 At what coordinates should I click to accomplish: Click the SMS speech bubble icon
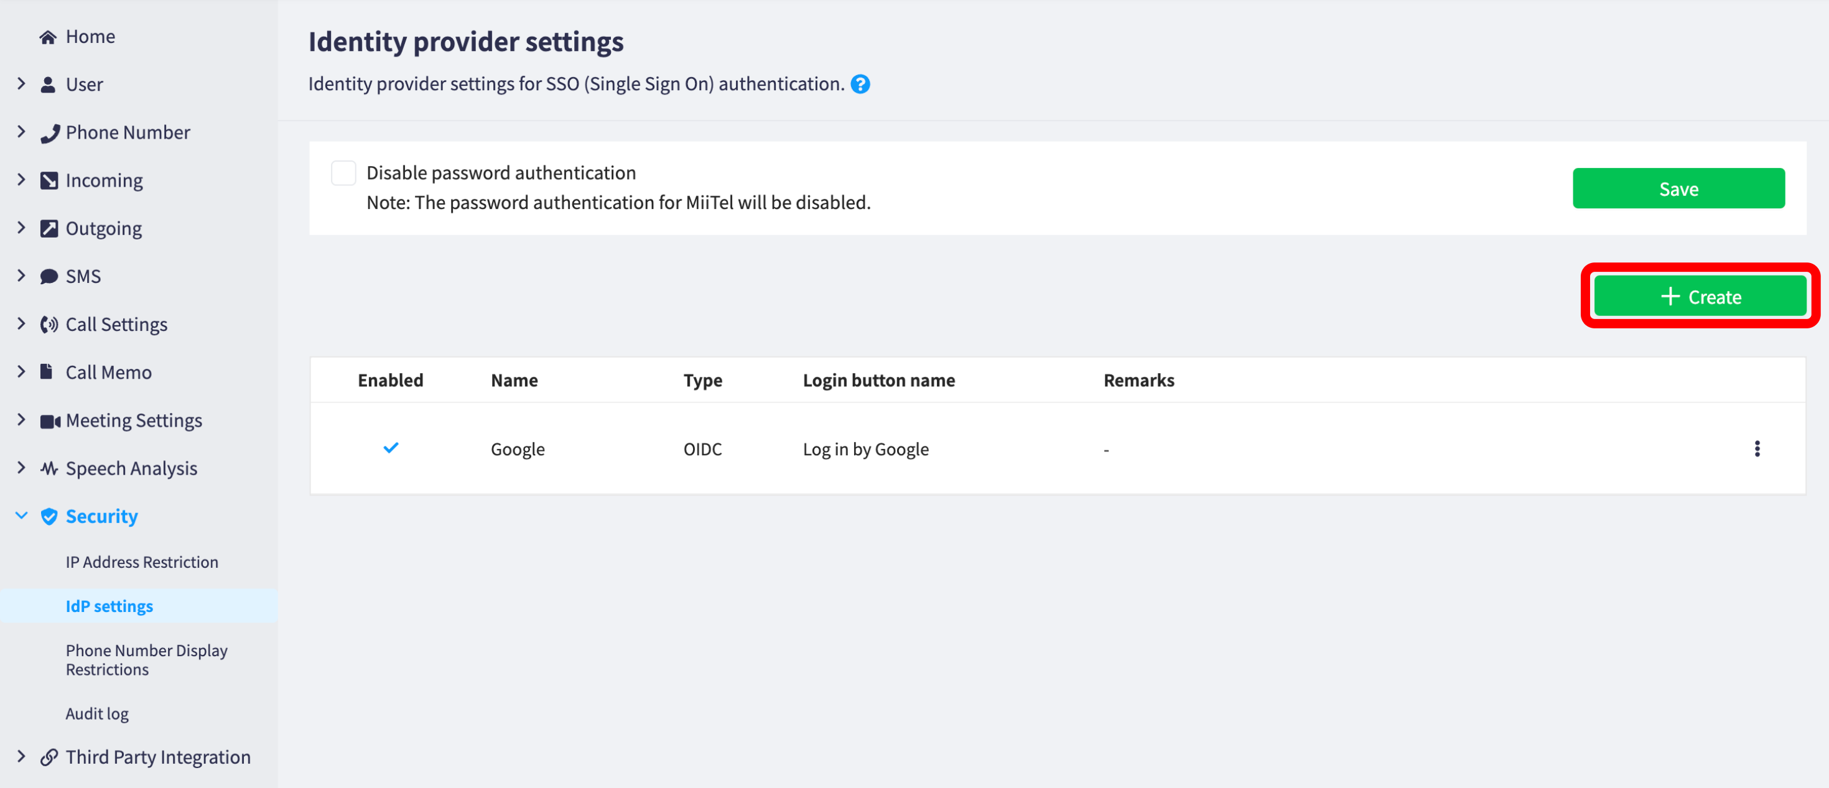[49, 277]
